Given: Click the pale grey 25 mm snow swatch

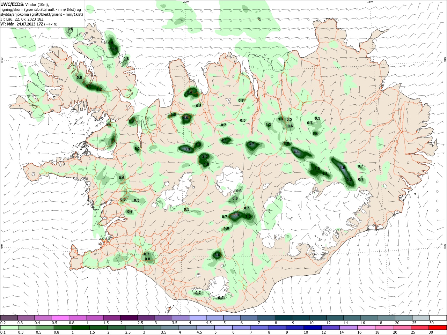Looking at the screenshot, I should [421, 318].
